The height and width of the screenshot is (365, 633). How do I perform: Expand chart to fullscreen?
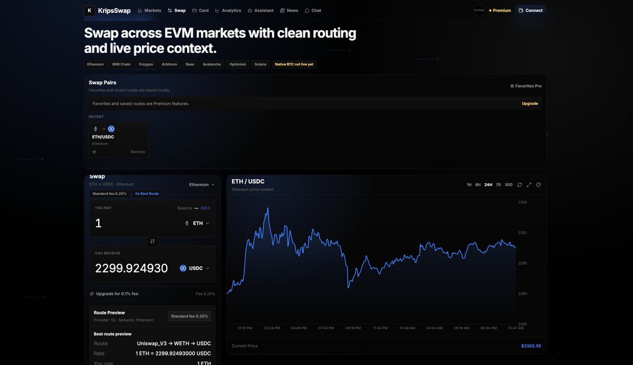529,185
